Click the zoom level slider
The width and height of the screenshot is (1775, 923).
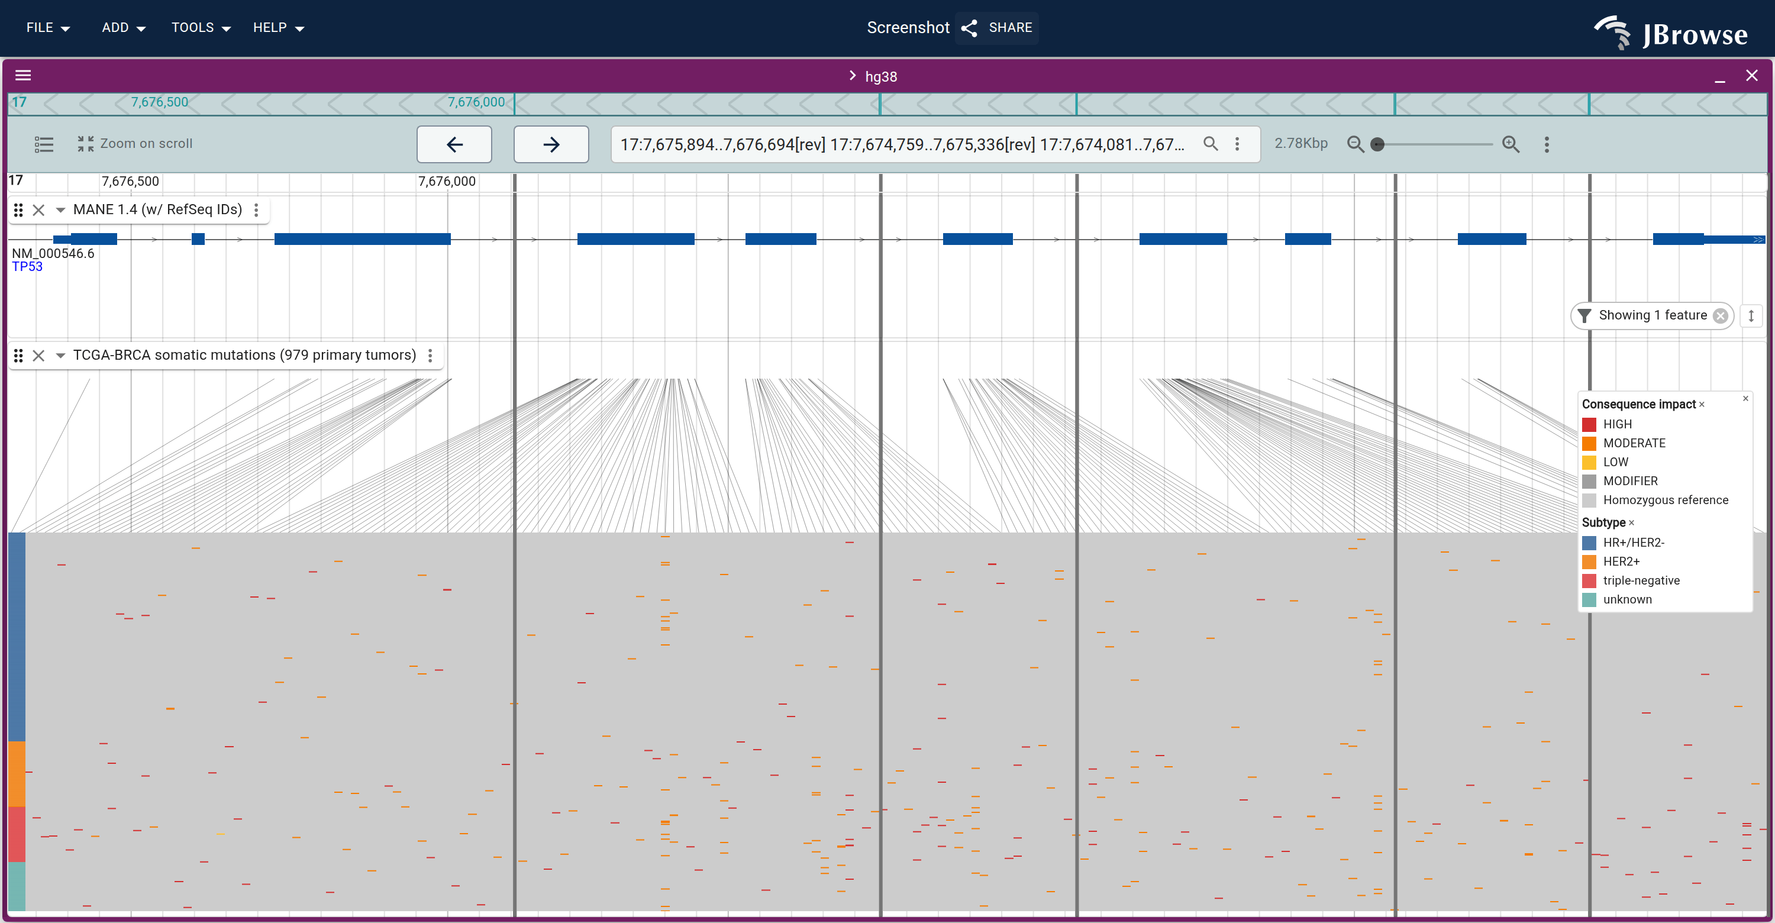coord(1435,144)
